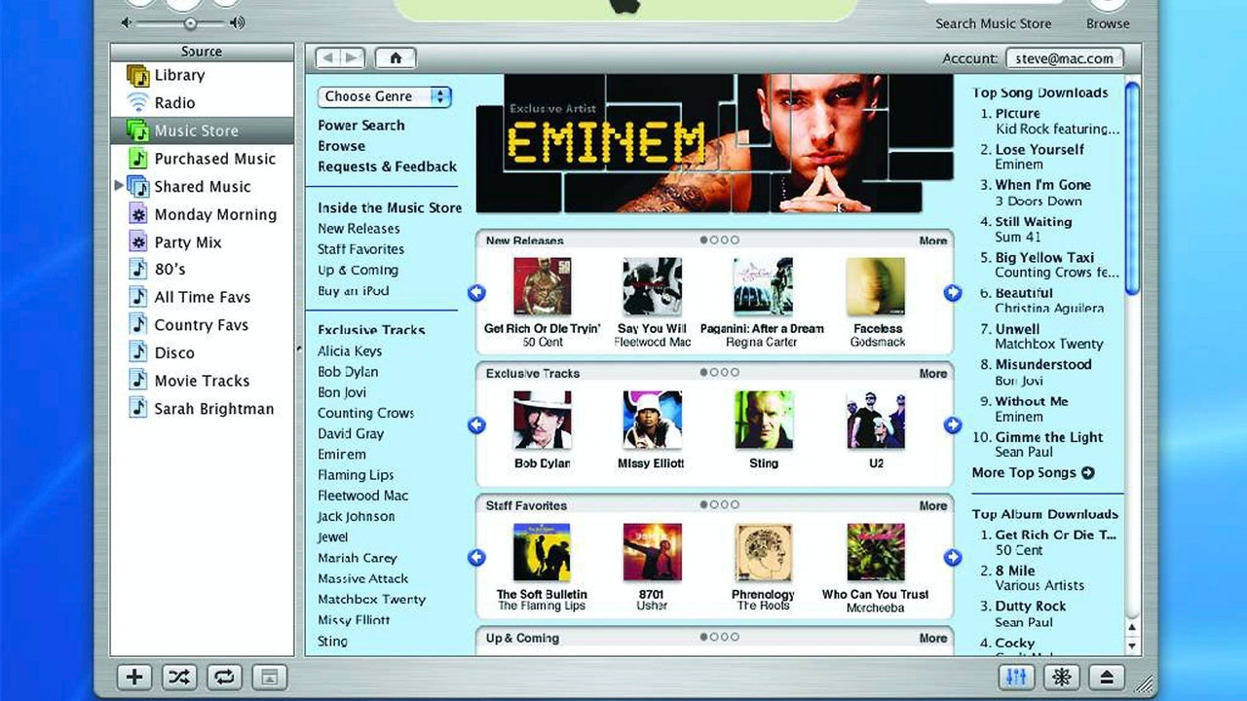Click the steve@mac.com account field
Viewport: 1247px width, 701px height.
(1064, 57)
